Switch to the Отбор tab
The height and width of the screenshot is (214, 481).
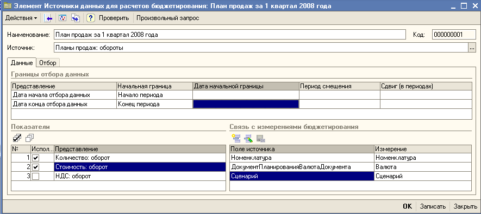tap(48, 63)
